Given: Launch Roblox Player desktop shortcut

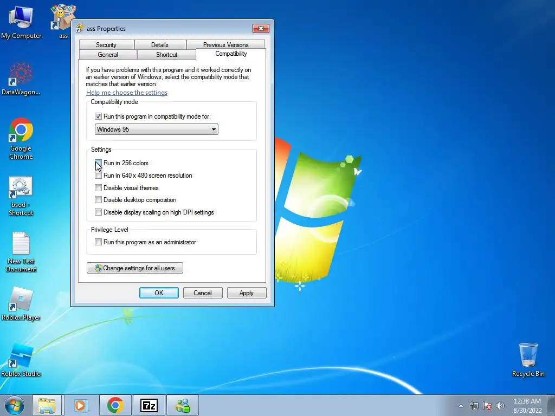Looking at the screenshot, I should (x=21, y=304).
